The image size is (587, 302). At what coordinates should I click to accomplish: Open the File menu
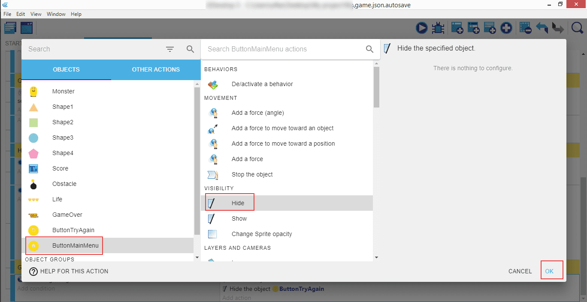click(7, 14)
